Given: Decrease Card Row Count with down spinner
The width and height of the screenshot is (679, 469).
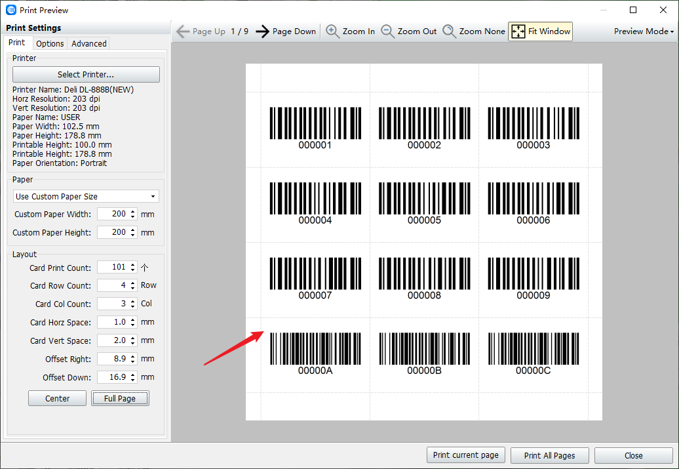Looking at the screenshot, I should click(x=133, y=288).
